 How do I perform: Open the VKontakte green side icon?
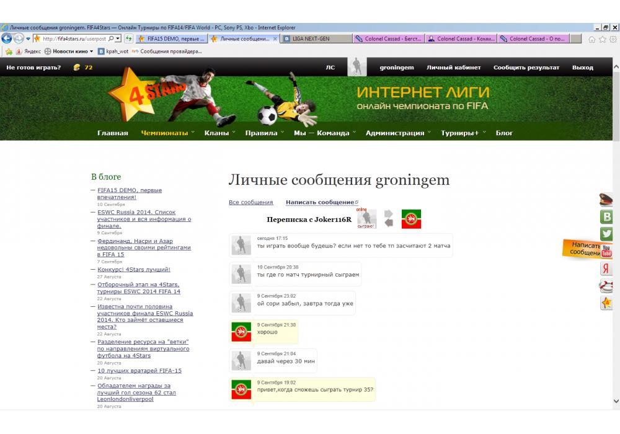coord(606,216)
